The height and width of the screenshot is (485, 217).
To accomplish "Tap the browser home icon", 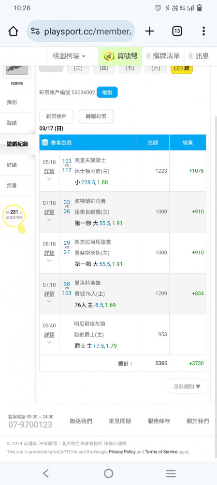I will pos(13,31).
